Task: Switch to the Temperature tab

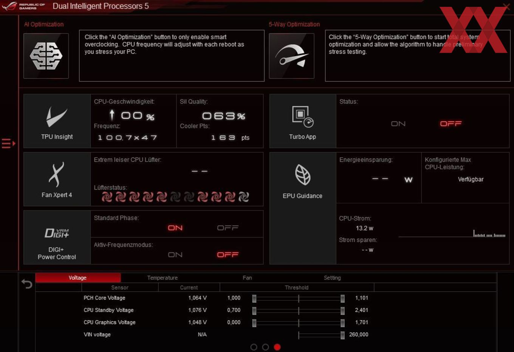Action: coord(163,278)
